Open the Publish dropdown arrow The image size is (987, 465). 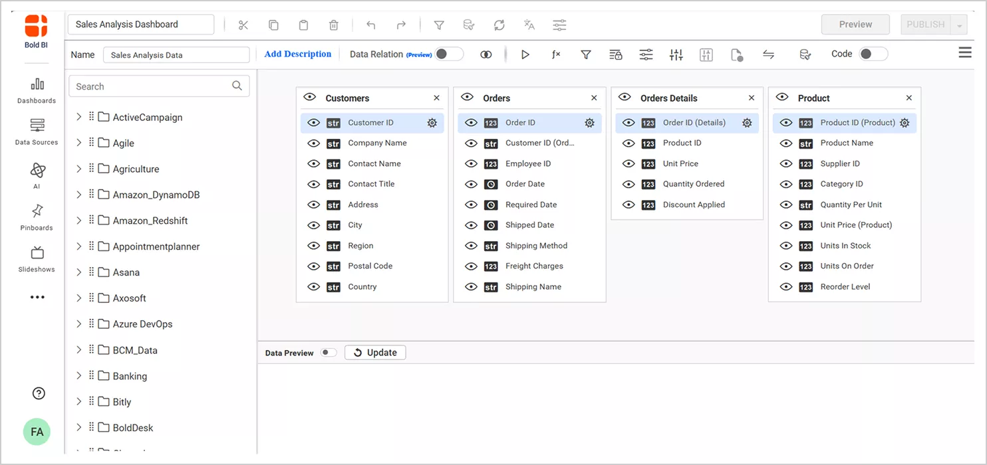click(x=959, y=25)
